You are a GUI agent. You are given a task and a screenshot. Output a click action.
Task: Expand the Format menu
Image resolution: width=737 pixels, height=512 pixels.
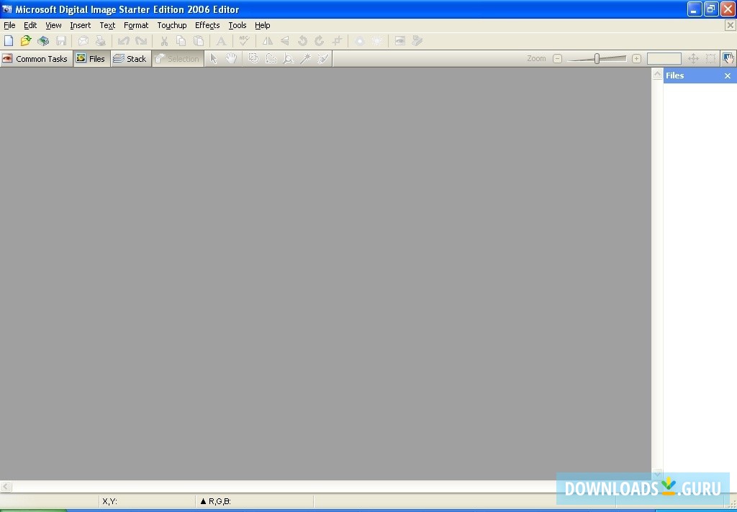[136, 25]
